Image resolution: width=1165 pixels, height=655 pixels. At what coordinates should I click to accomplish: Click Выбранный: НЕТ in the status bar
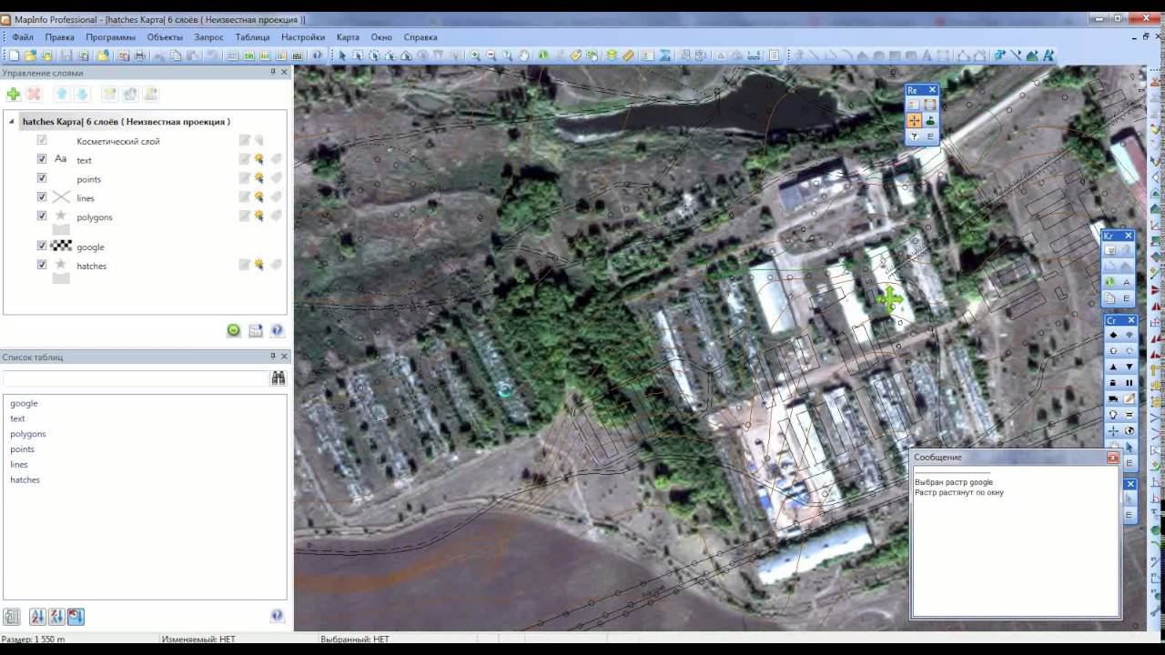click(355, 640)
